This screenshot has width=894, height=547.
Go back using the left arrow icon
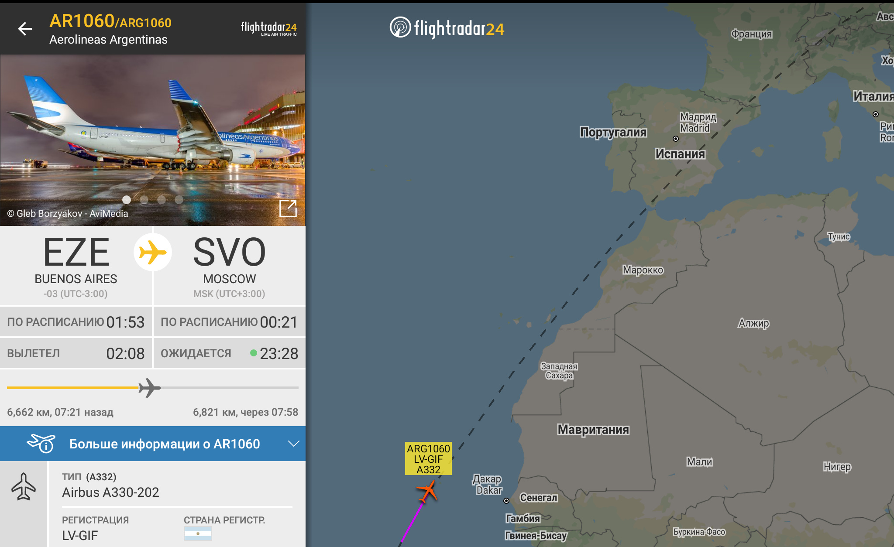25,29
